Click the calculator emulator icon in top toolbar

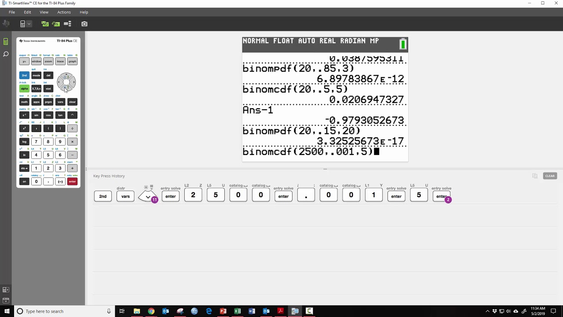22,24
